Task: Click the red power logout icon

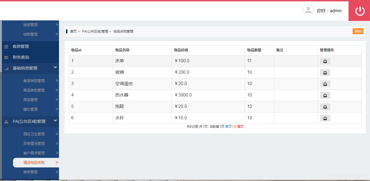Action: [x=359, y=11]
